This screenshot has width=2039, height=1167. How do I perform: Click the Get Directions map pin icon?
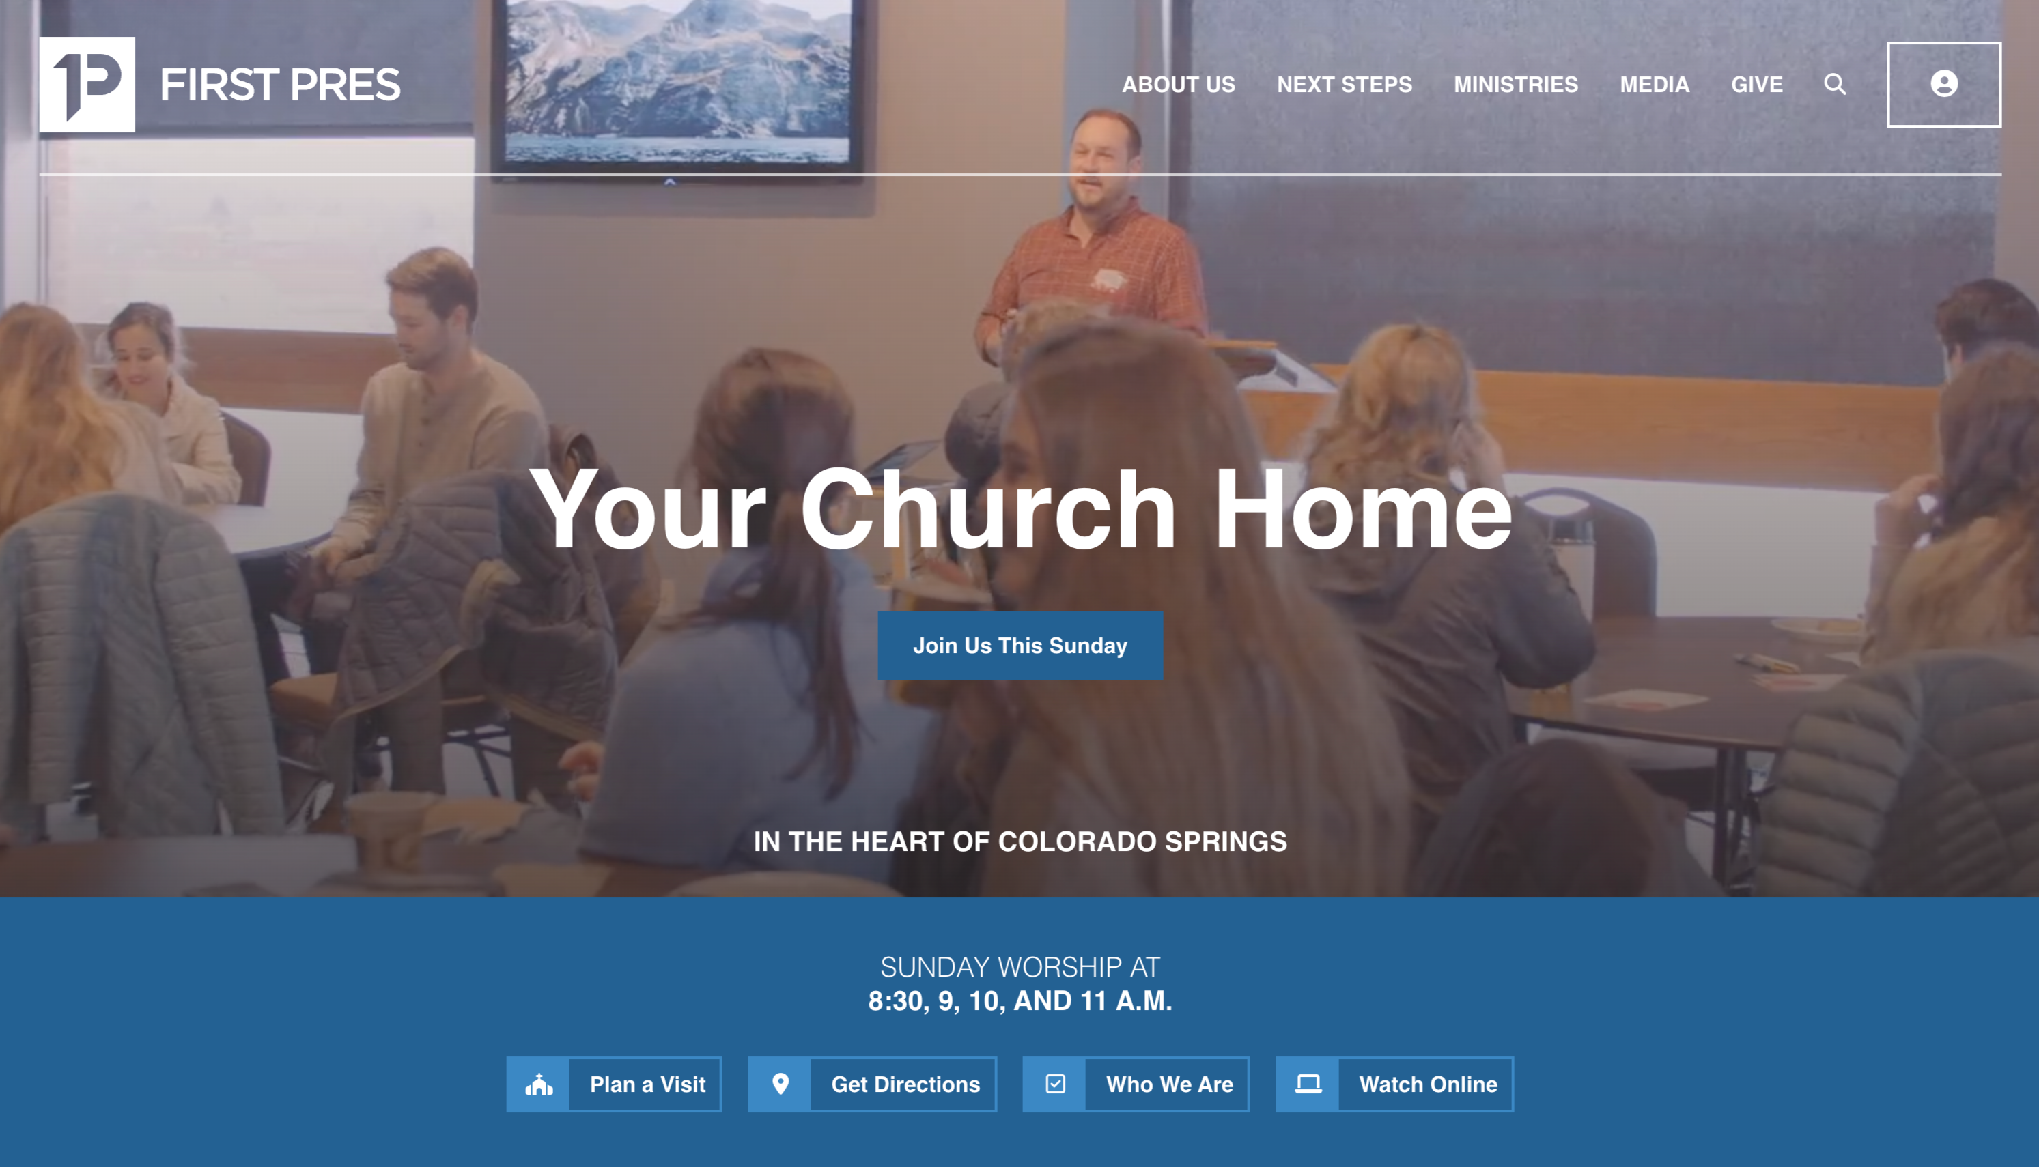point(780,1084)
